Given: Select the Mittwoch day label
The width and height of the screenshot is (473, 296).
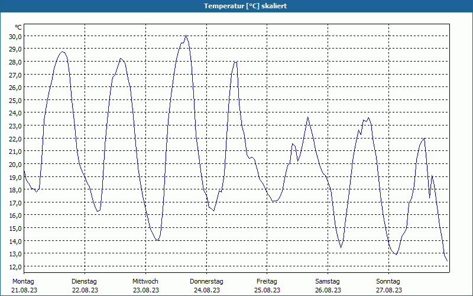Looking at the screenshot, I should 145,281.
